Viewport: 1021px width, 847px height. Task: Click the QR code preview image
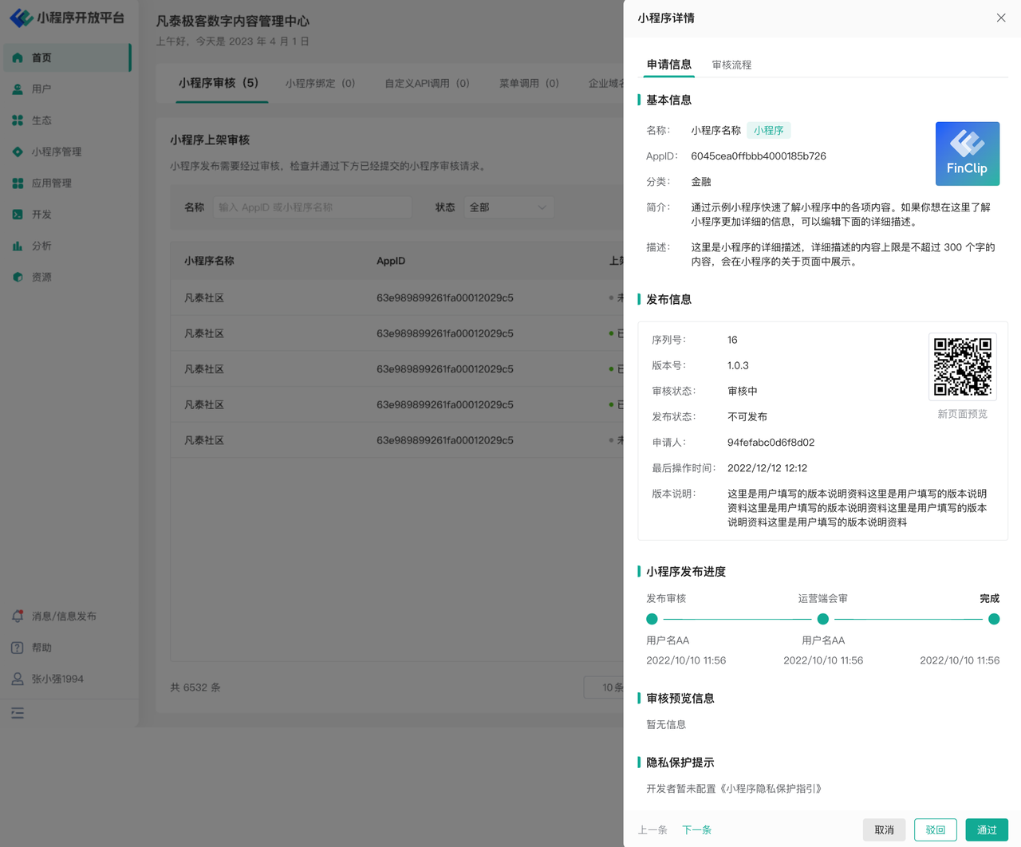click(963, 367)
